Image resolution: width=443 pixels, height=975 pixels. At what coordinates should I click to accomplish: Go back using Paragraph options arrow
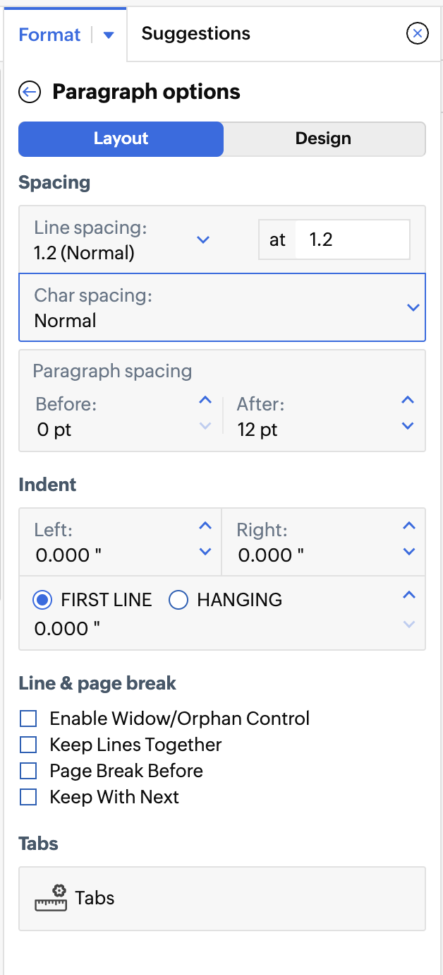[30, 93]
